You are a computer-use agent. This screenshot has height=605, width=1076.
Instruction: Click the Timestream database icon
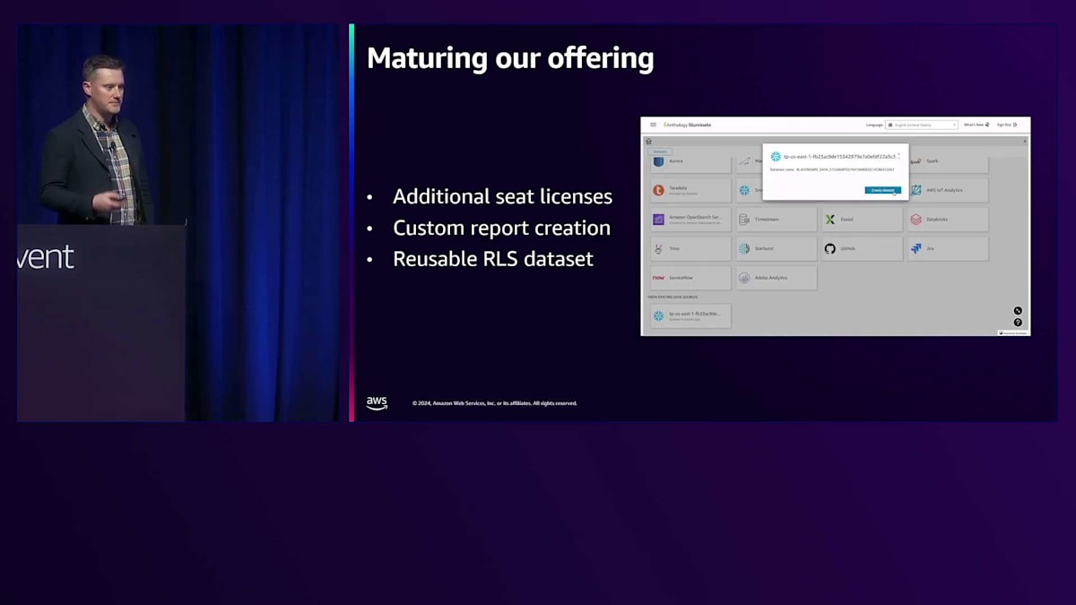point(744,220)
